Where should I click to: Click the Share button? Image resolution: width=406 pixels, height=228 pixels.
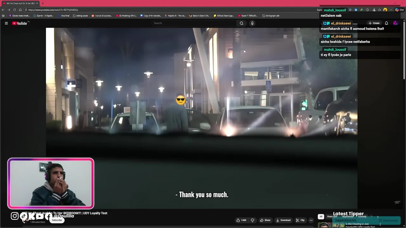(x=265, y=220)
